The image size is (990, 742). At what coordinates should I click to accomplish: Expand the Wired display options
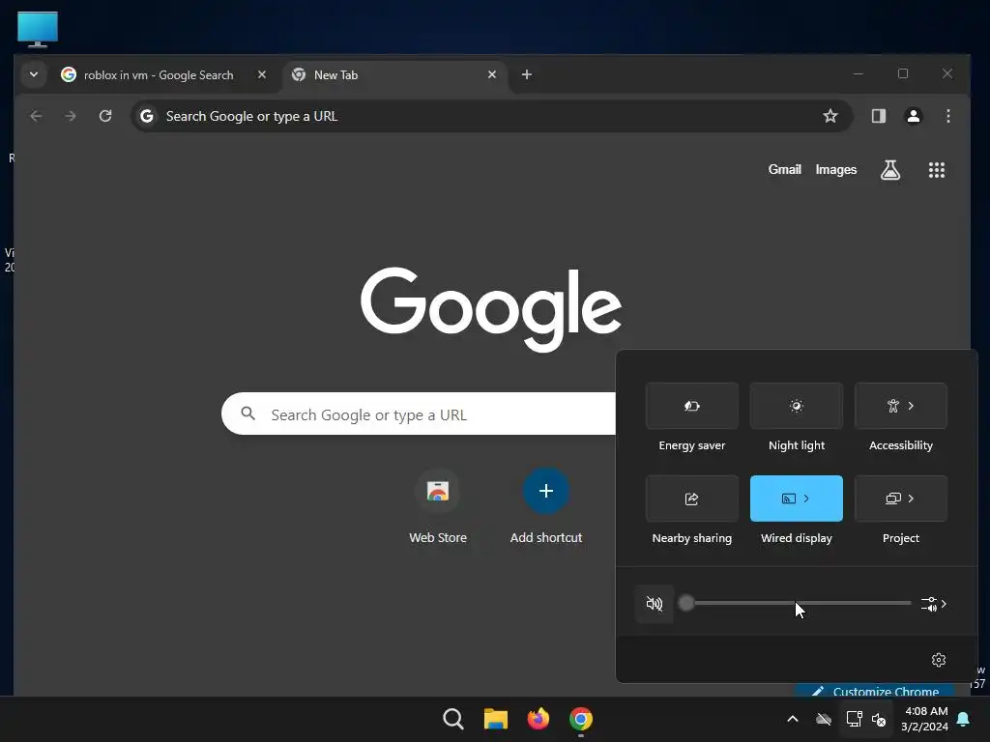[x=806, y=499]
